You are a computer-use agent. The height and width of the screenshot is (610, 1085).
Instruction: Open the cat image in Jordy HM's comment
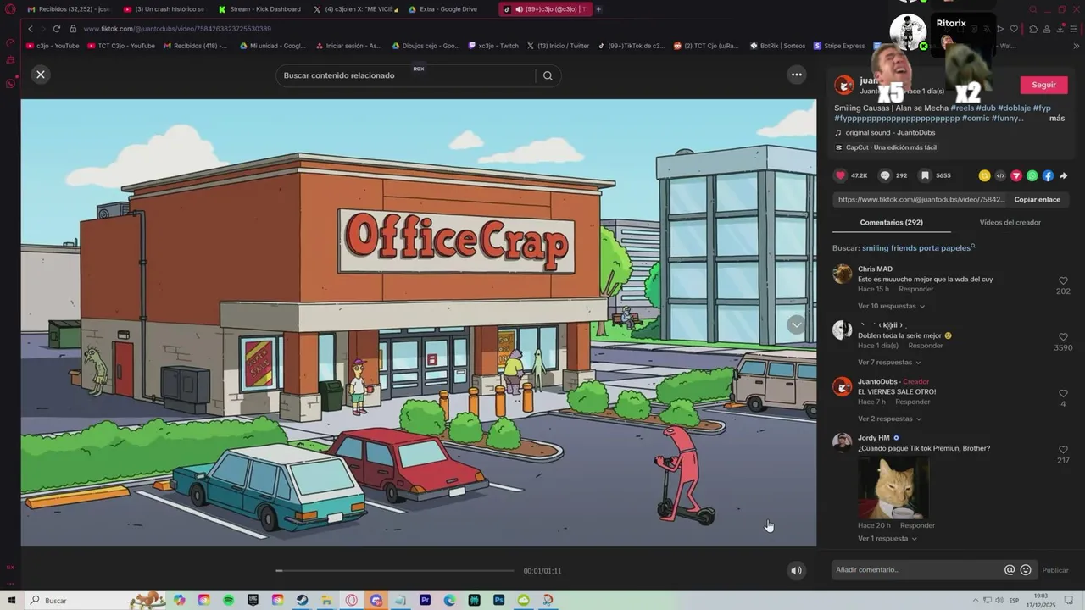[893, 487]
